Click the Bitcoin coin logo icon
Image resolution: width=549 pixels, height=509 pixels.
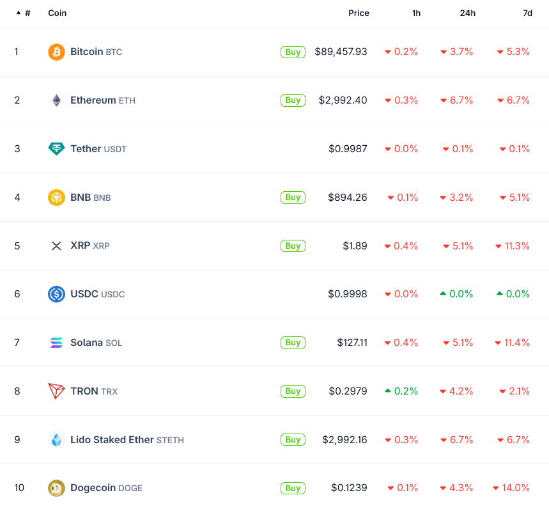coord(56,52)
